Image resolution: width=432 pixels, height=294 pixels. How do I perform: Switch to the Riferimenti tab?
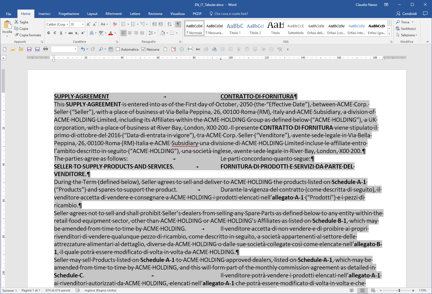(x=114, y=14)
